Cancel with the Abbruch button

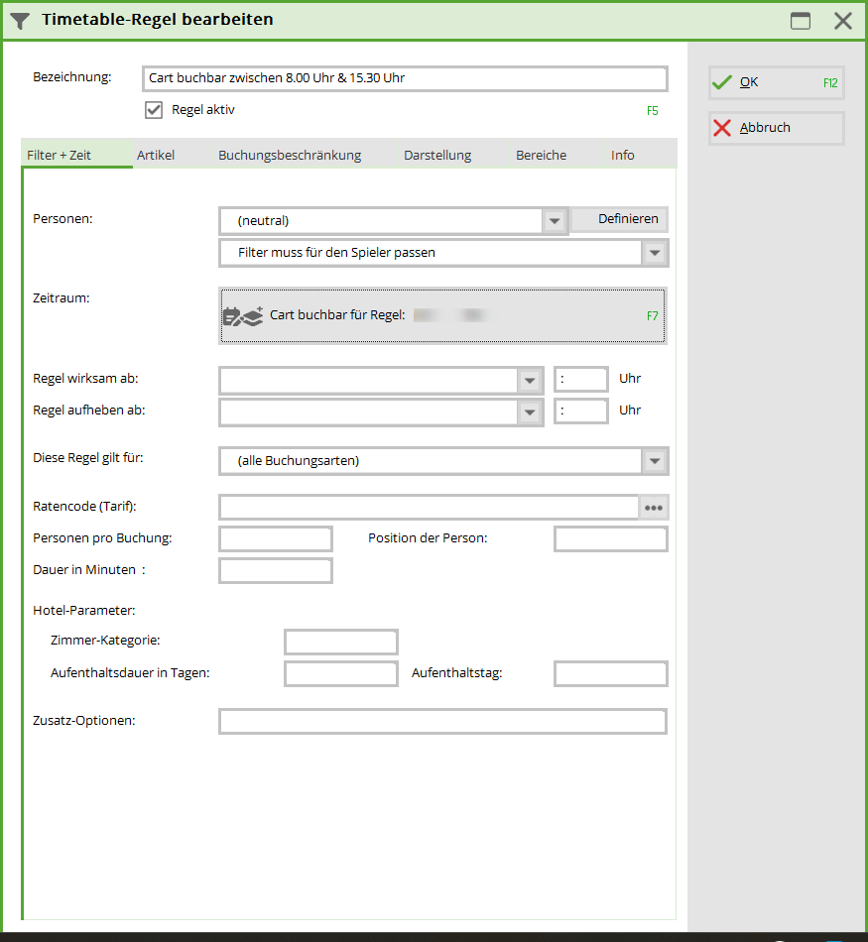coord(776,128)
